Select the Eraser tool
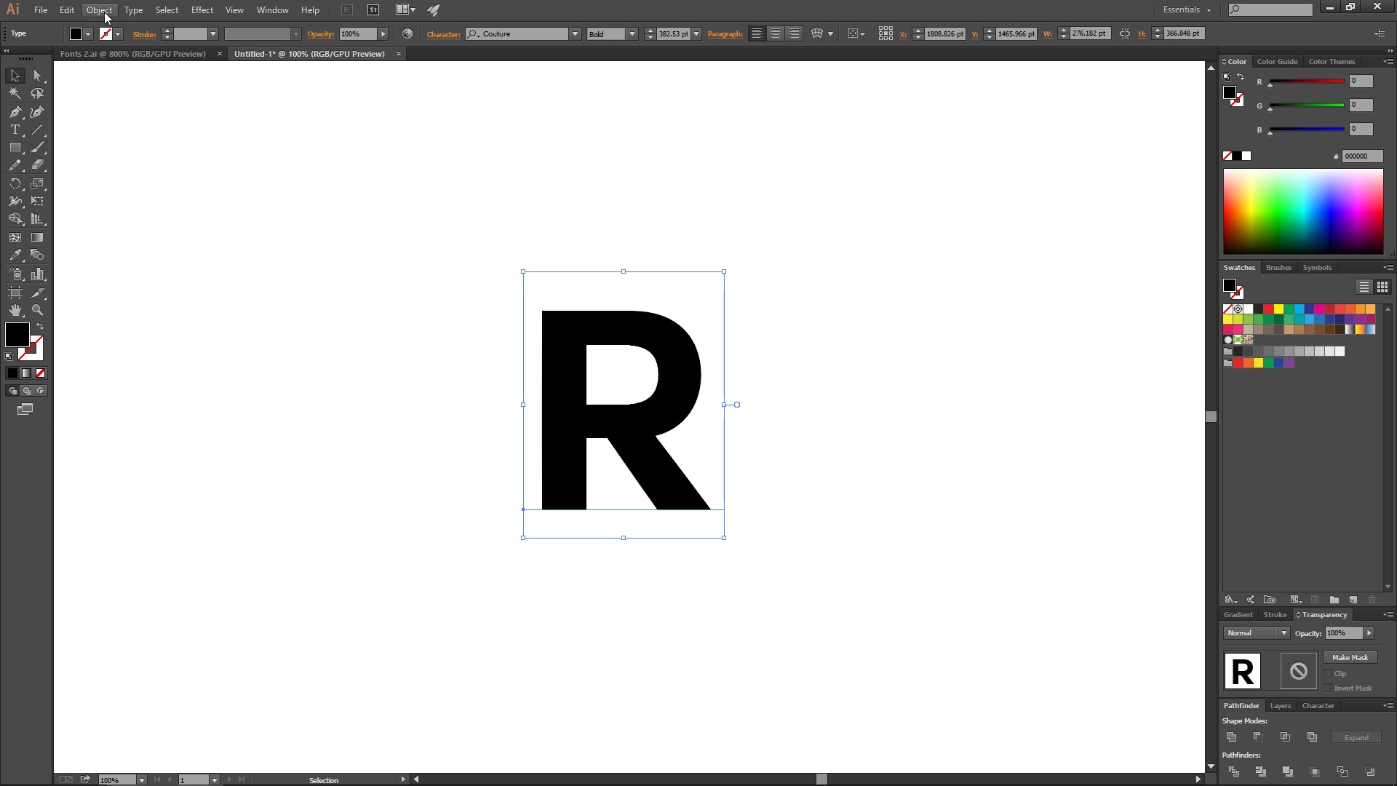The width and height of the screenshot is (1397, 786). coord(37,164)
